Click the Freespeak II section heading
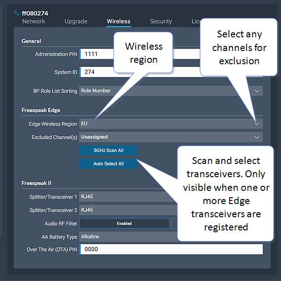The image size is (281, 281). click(36, 183)
